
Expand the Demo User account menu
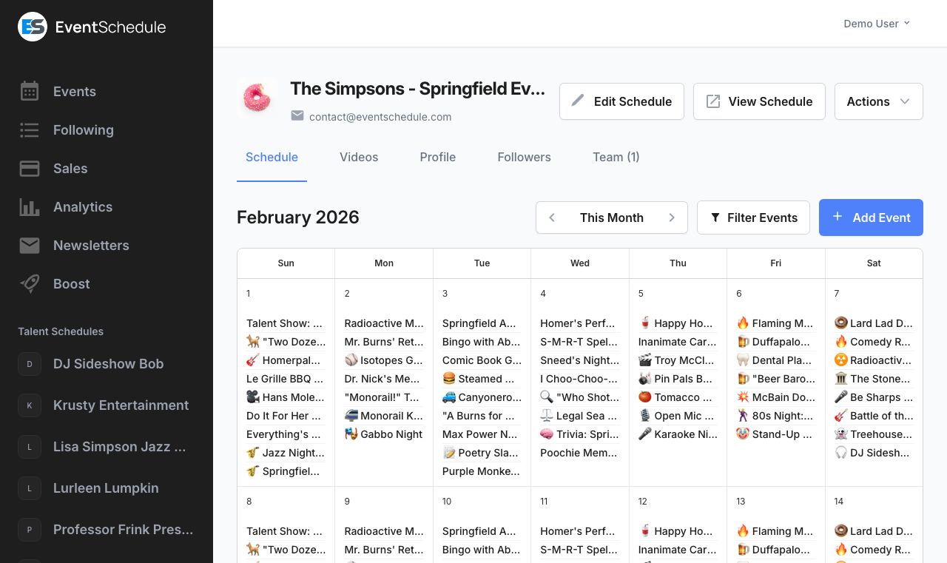[x=877, y=23]
